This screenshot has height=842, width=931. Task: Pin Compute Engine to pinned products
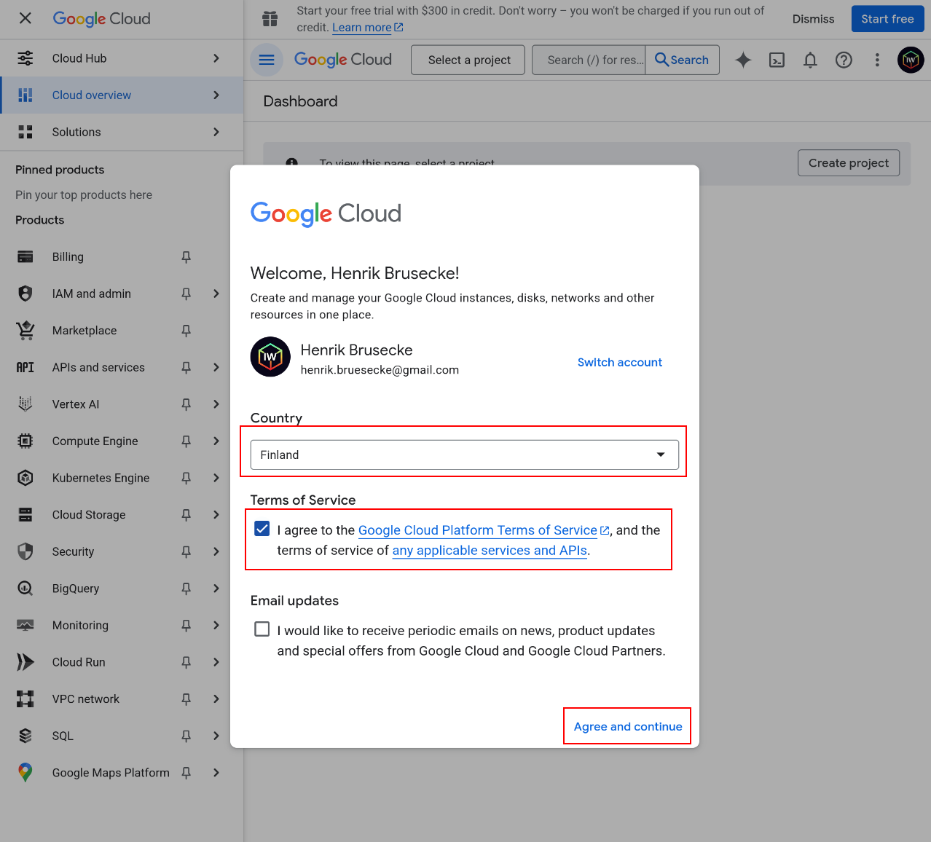click(186, 441)
